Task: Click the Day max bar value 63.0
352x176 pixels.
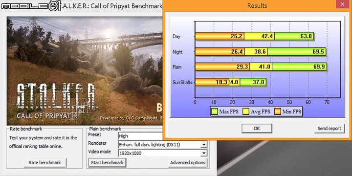Action: pyautogui.click(x=306, y=36)
